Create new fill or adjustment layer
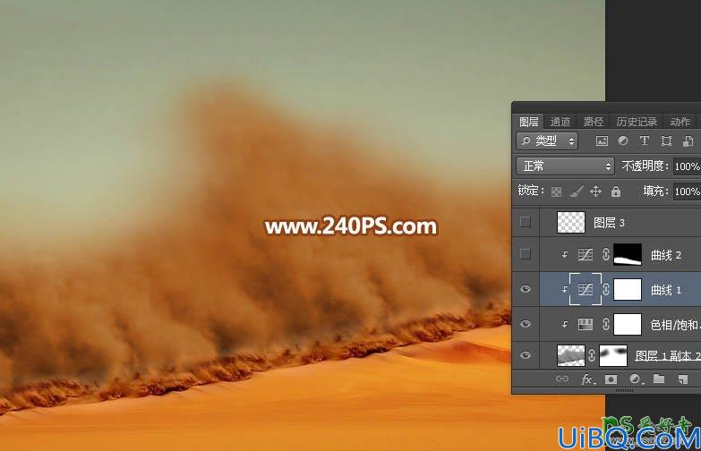Image resolution: width=701 pixels, height=451 pixels. (x=636, y=379)
